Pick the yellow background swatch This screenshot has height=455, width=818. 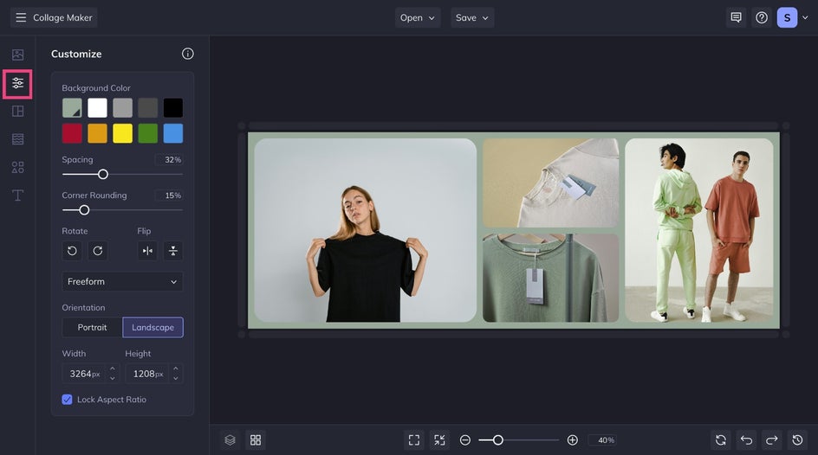[x=122, y=133]
